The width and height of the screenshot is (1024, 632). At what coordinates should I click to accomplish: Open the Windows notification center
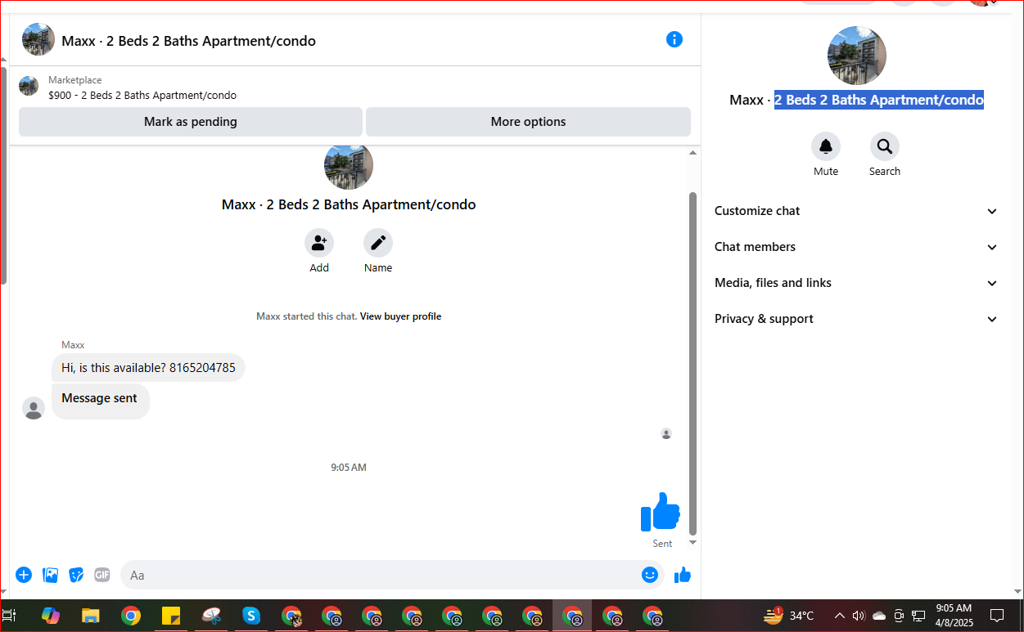pos(997,616)
